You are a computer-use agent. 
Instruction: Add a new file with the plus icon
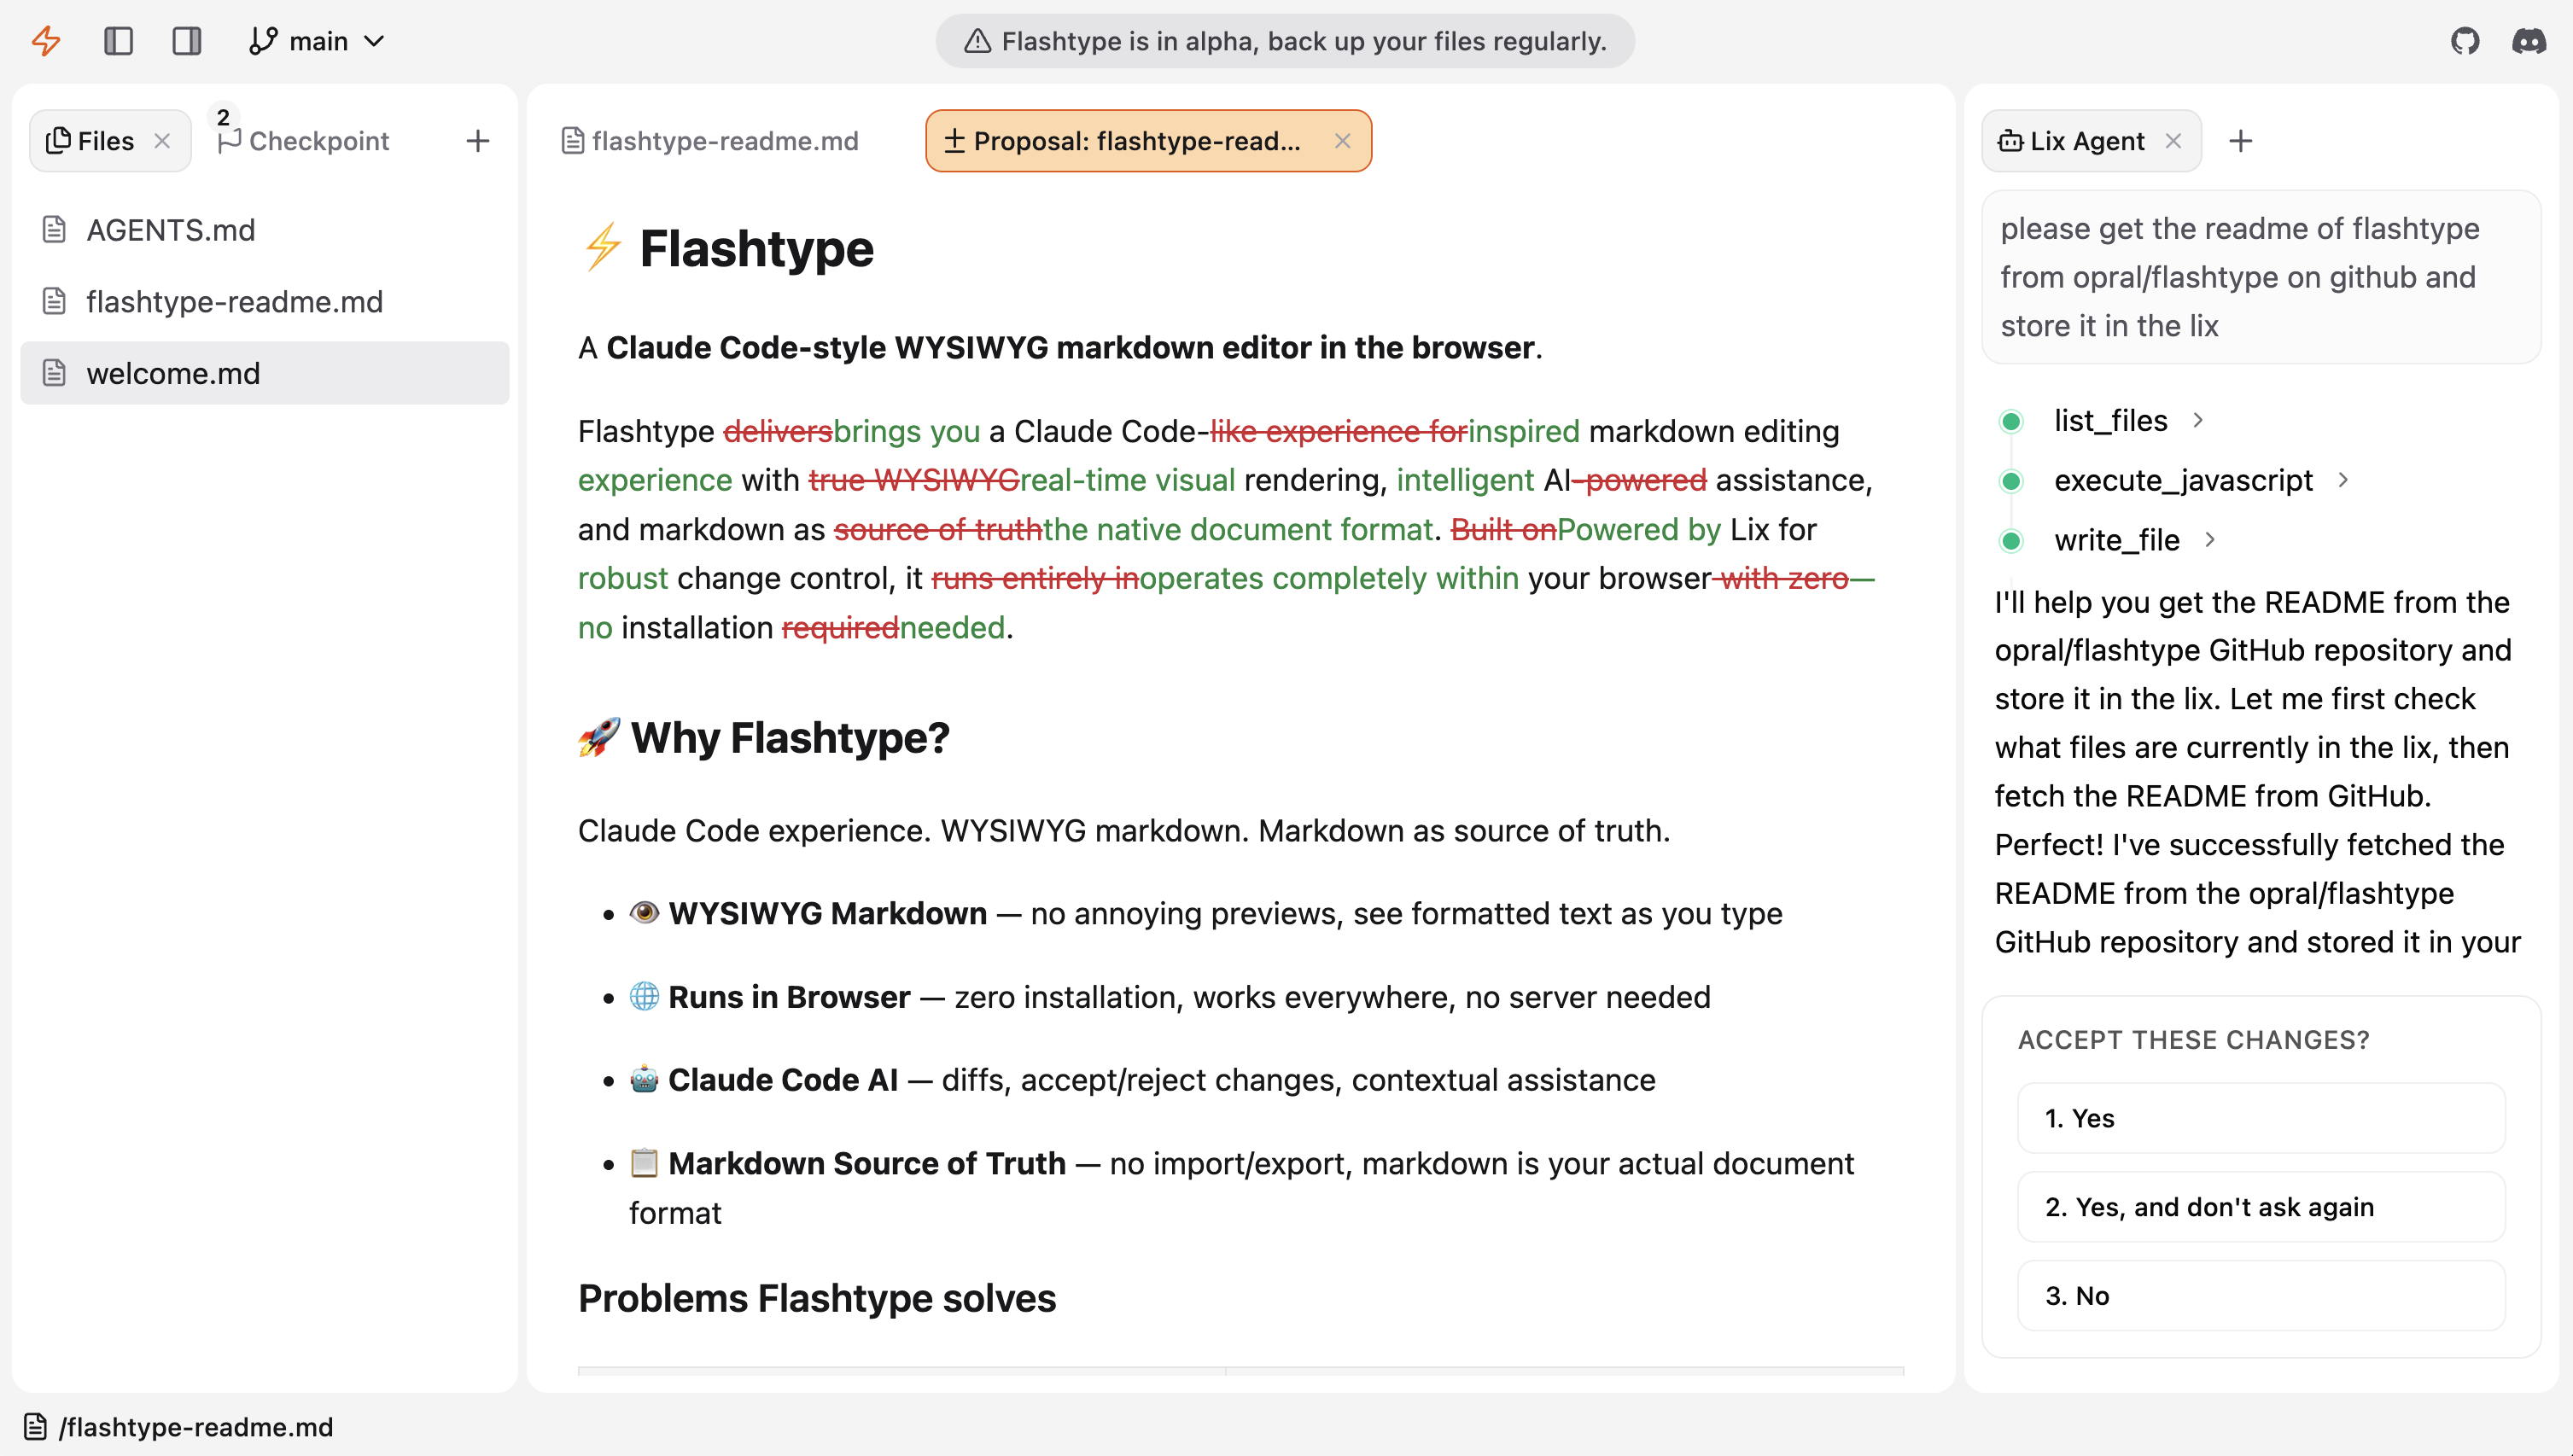click(x=478, y=141)
